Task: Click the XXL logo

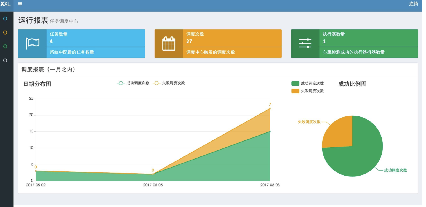Action: pos(6,4)
